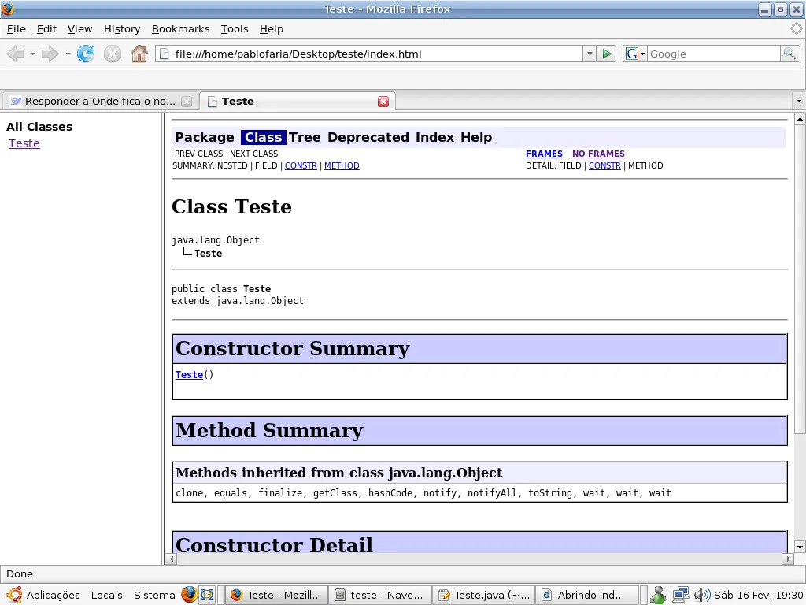
Task: Open the Edit menu
Action: 46,29
